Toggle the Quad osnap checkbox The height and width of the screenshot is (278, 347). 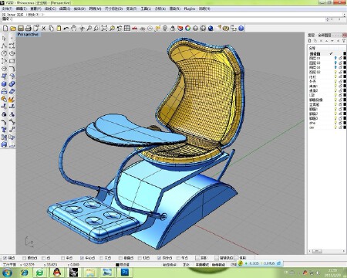(159, 258)
